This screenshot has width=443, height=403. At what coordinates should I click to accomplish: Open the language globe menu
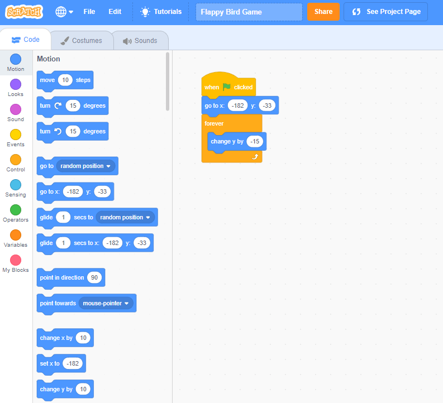tap(64, 12)
